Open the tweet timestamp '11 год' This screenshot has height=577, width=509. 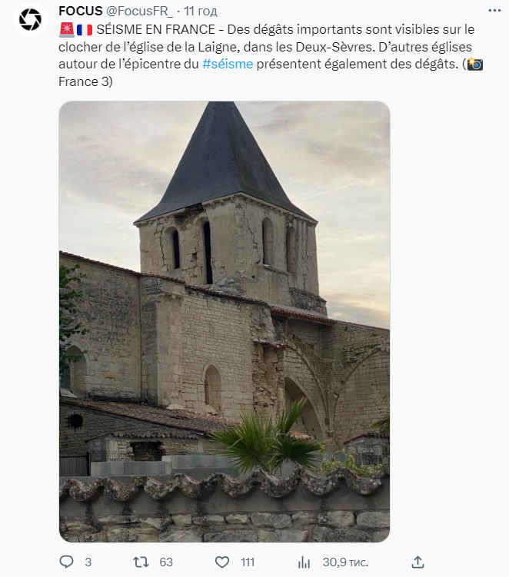(x=201, y=11)
